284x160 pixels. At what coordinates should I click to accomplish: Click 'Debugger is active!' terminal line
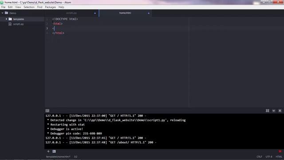pos(65,129)
